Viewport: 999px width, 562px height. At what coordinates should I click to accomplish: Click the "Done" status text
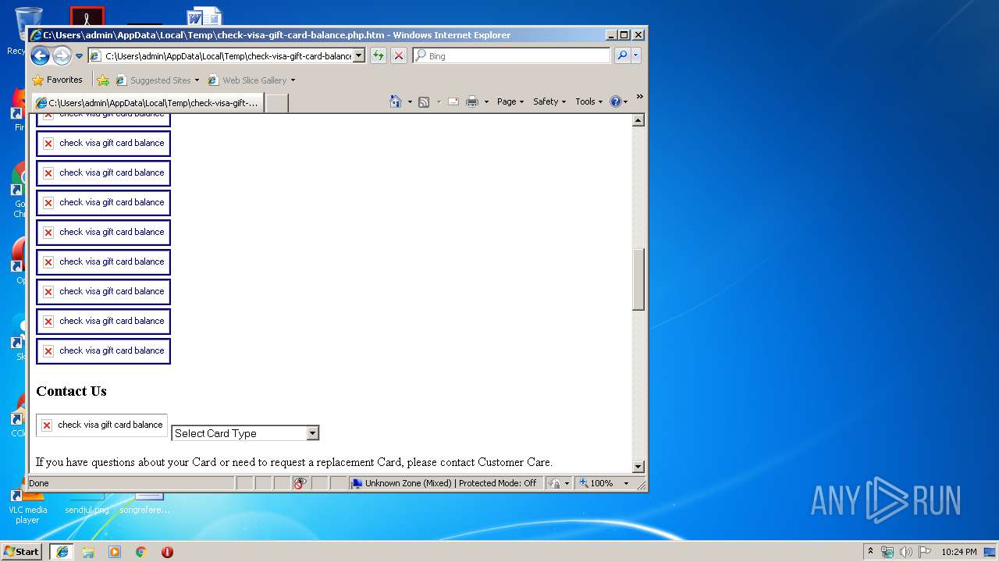[x=39, y=483]
